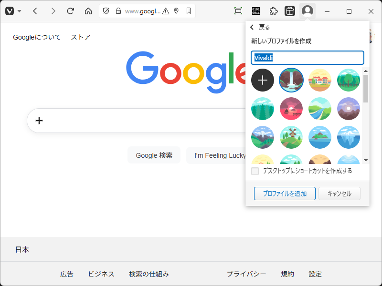382x286 pixels.
Task: Go back to previous page
Action: (x=35, y=11)
